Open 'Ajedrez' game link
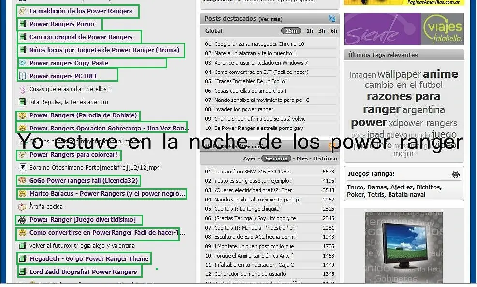This screenshot has width=477, height=287. pos(402,187)
